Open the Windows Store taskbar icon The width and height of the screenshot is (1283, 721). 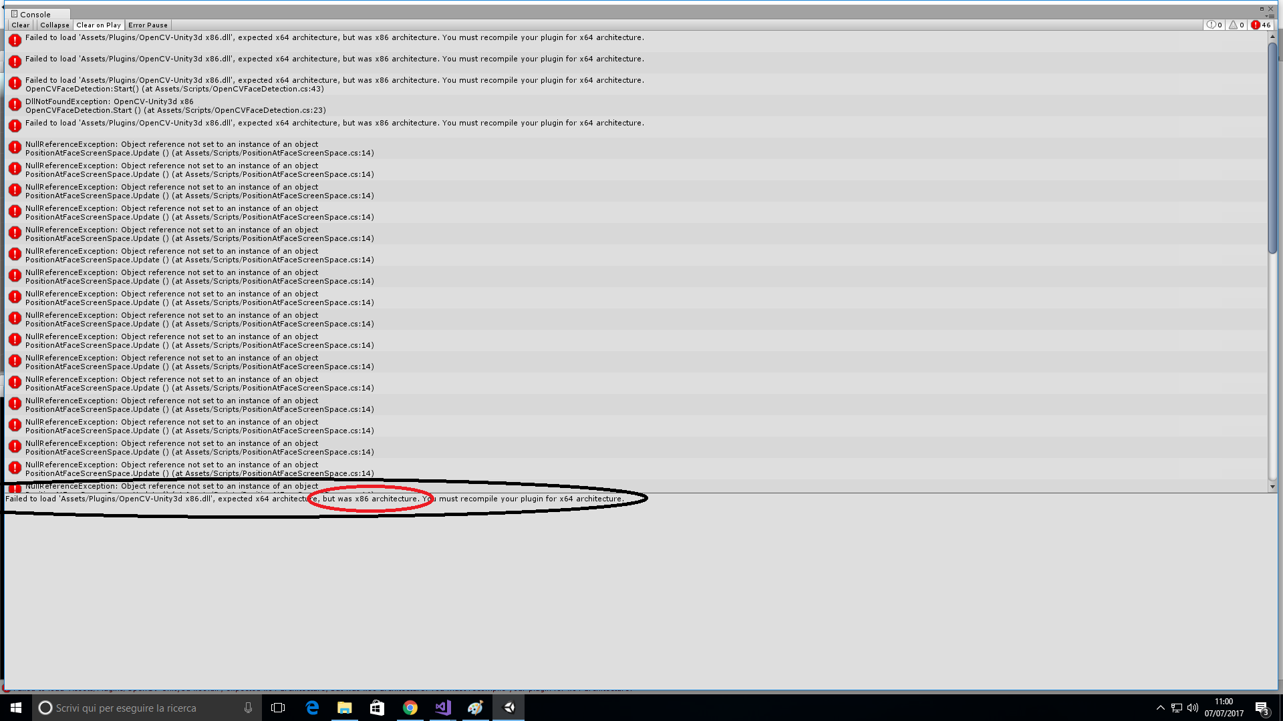pyautogui.click(x=377, y=708)
